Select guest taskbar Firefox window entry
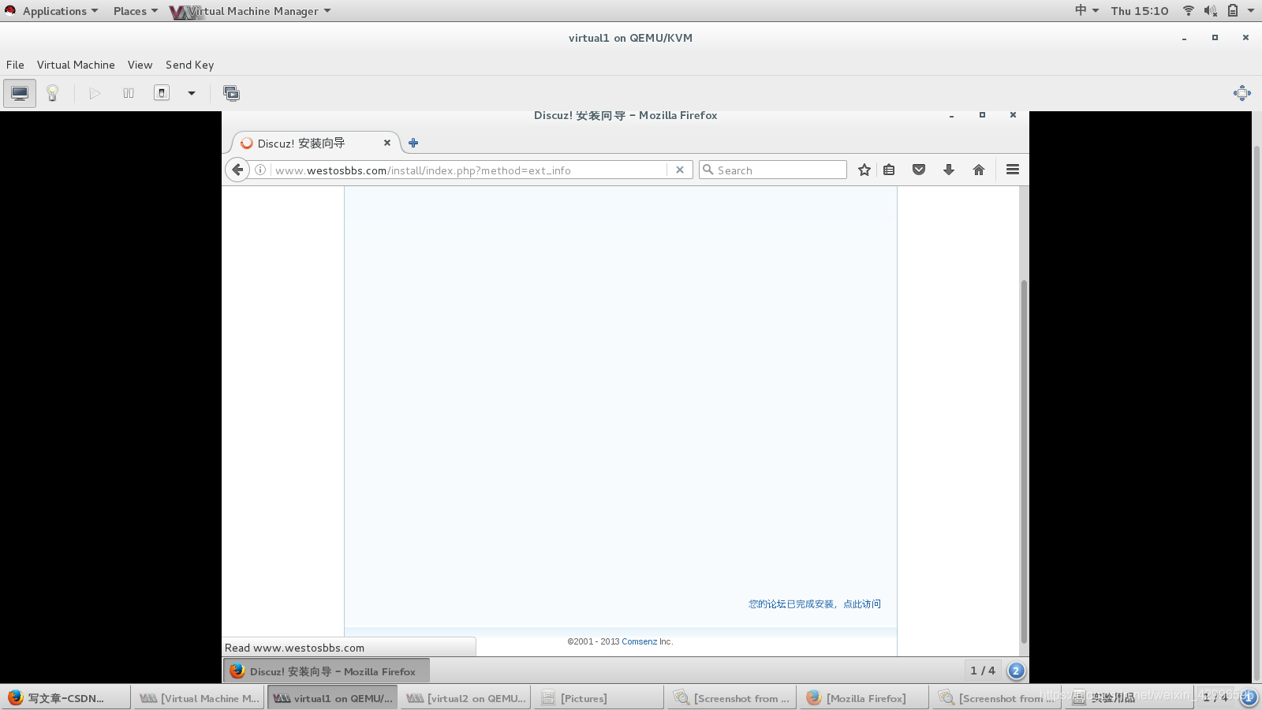 coord(326,671)
